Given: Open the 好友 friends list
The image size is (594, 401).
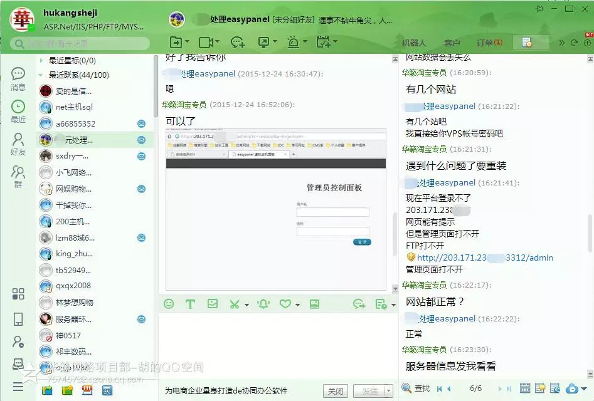Looking at the screenshot, I should click(x=18, y=144).
